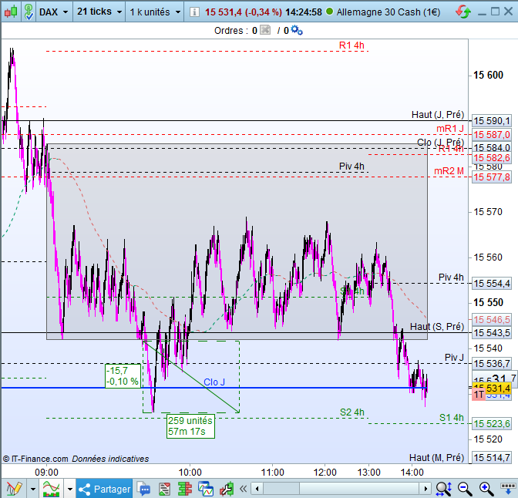Open the order settings gears icon
Screen dimensions: 518x498
tap(296, 30)
